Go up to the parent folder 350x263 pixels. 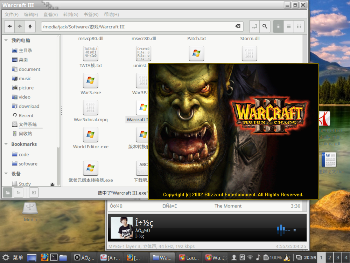tap(30, 26)
